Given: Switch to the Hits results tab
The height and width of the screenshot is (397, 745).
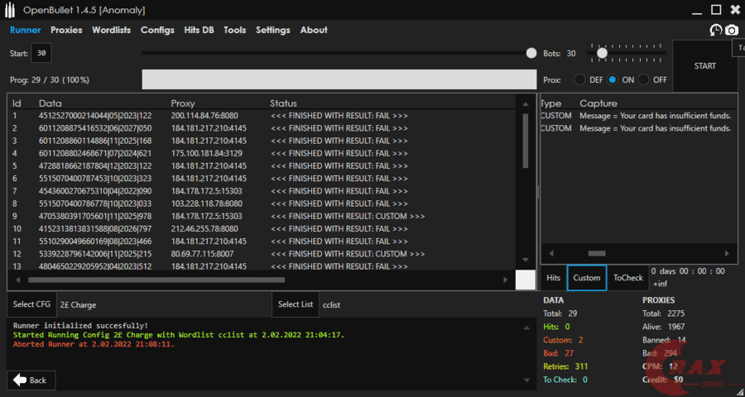Looking at the screenshot, I should (554, 278).
